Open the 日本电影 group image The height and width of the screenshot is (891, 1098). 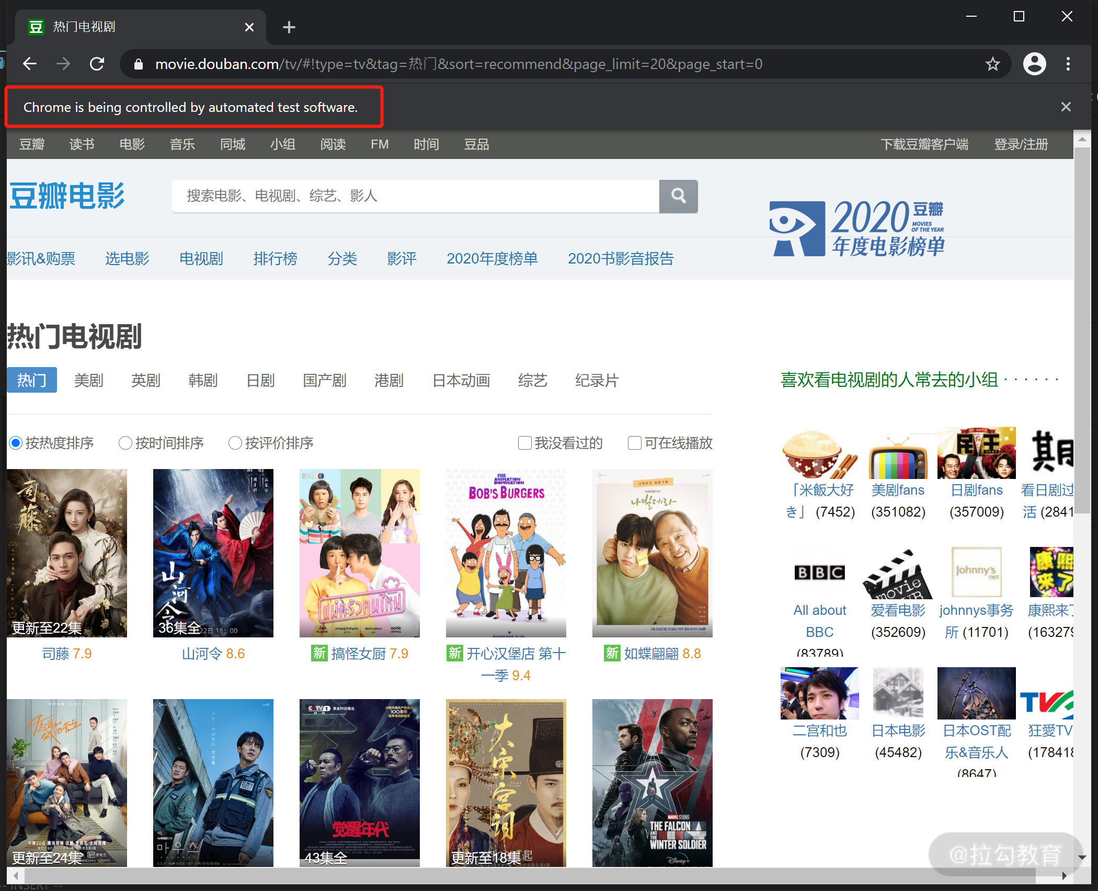pyautogui.click(x=898, y=692)
